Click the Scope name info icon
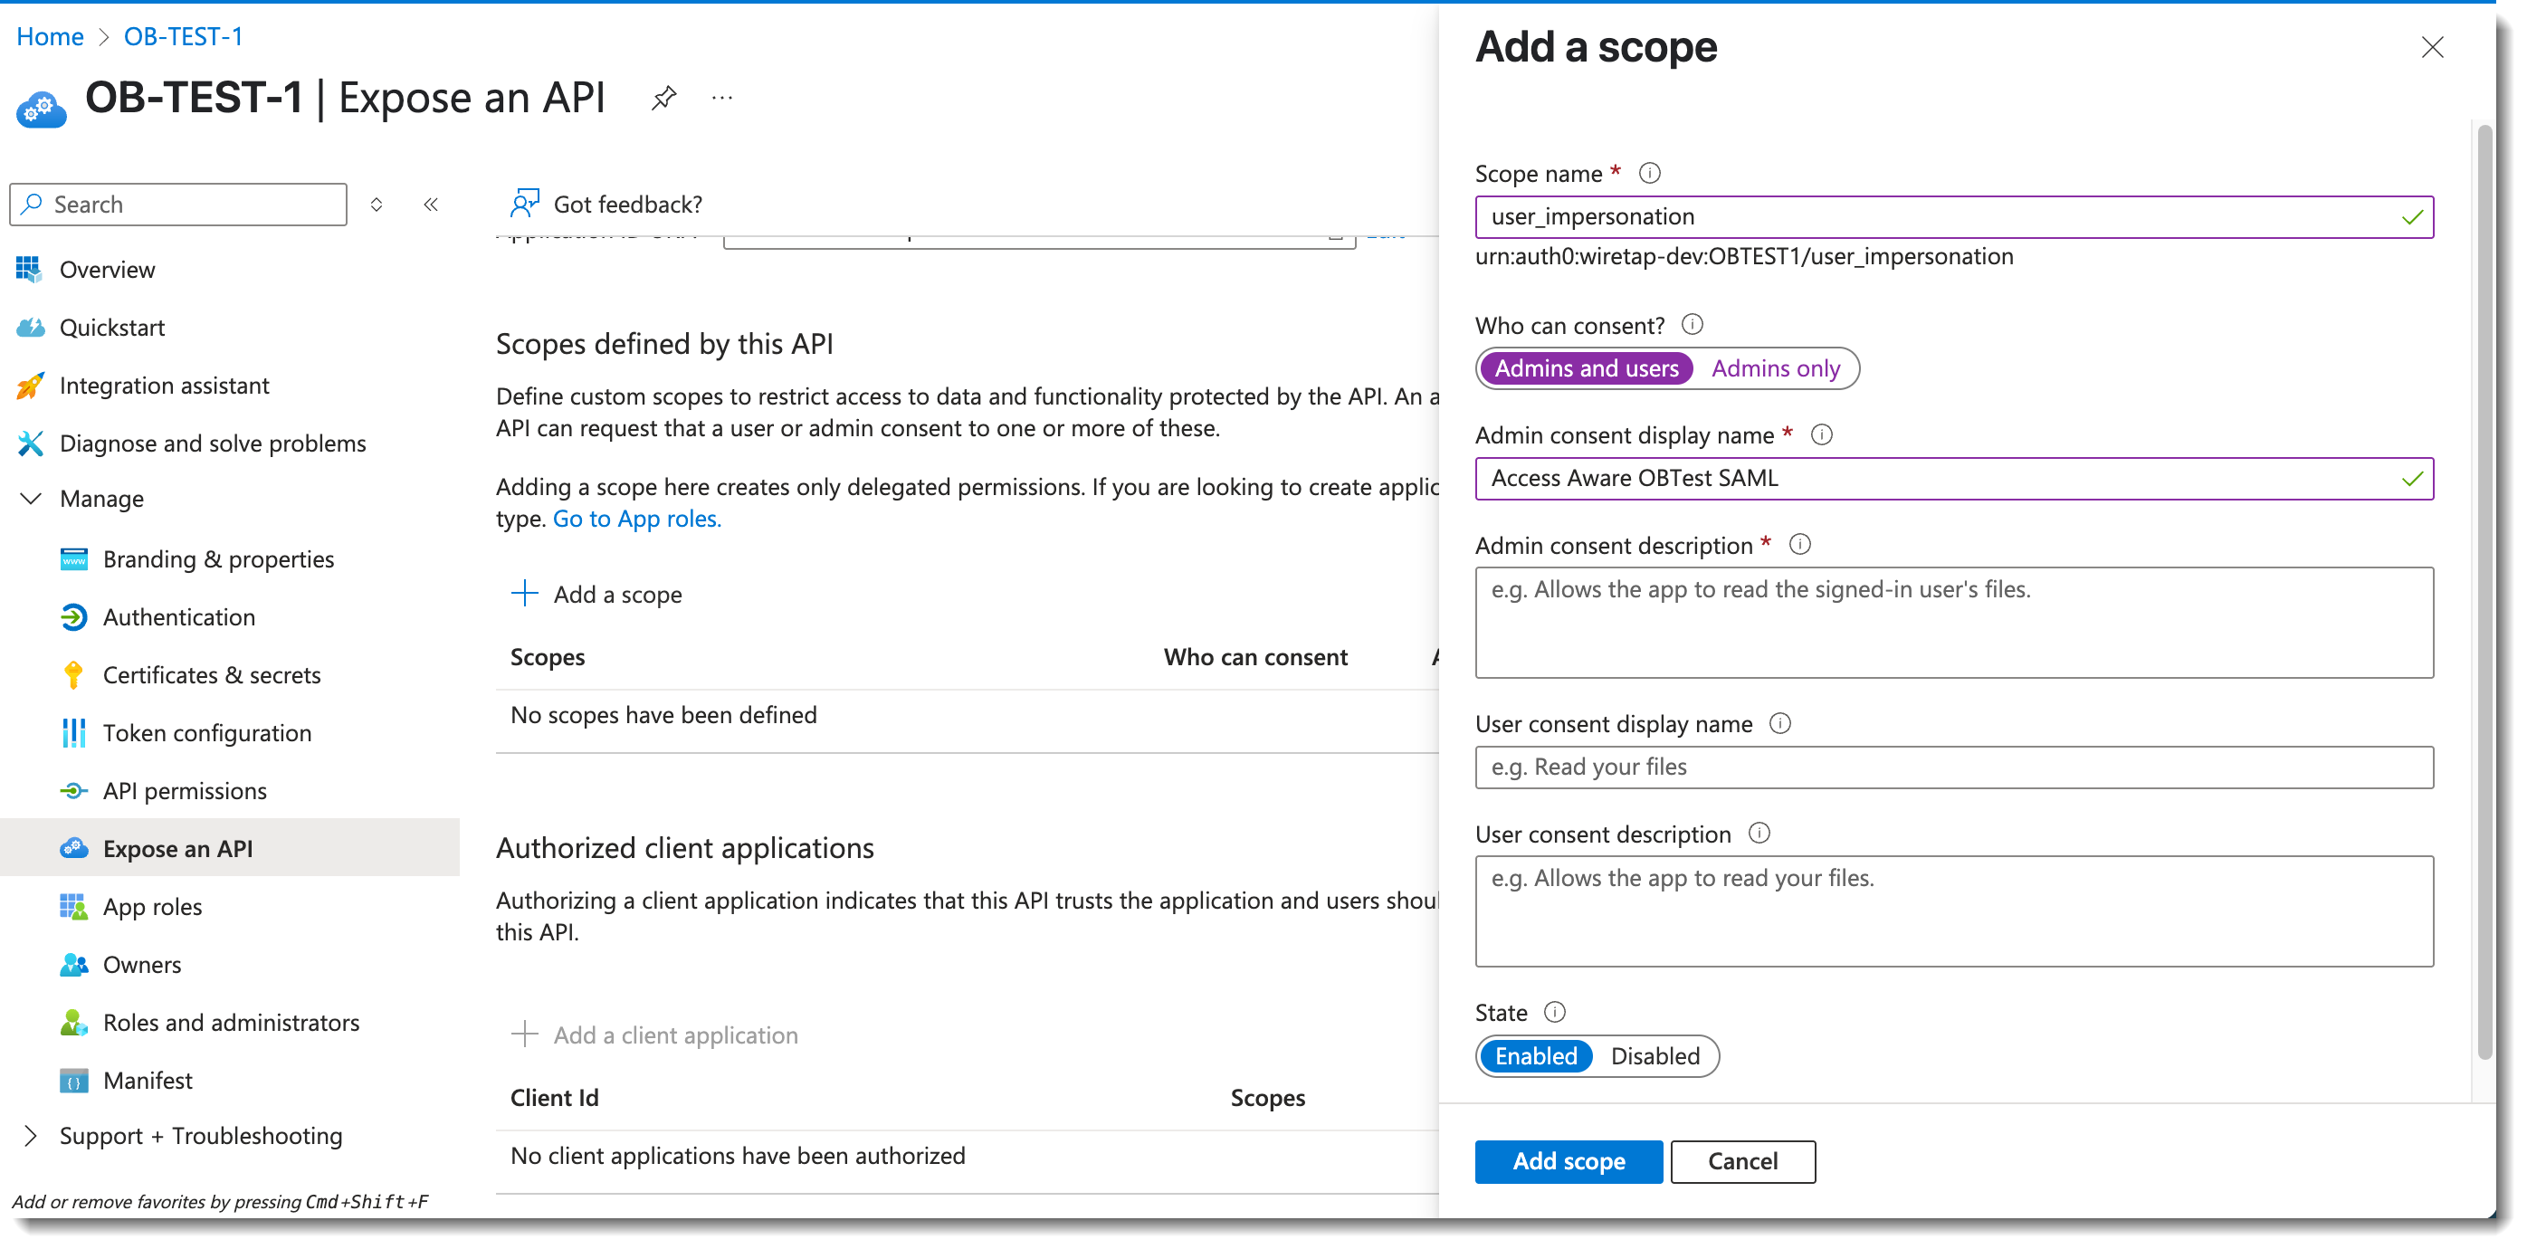The image size is (2527, 1249). click(x=1650, y=173)
